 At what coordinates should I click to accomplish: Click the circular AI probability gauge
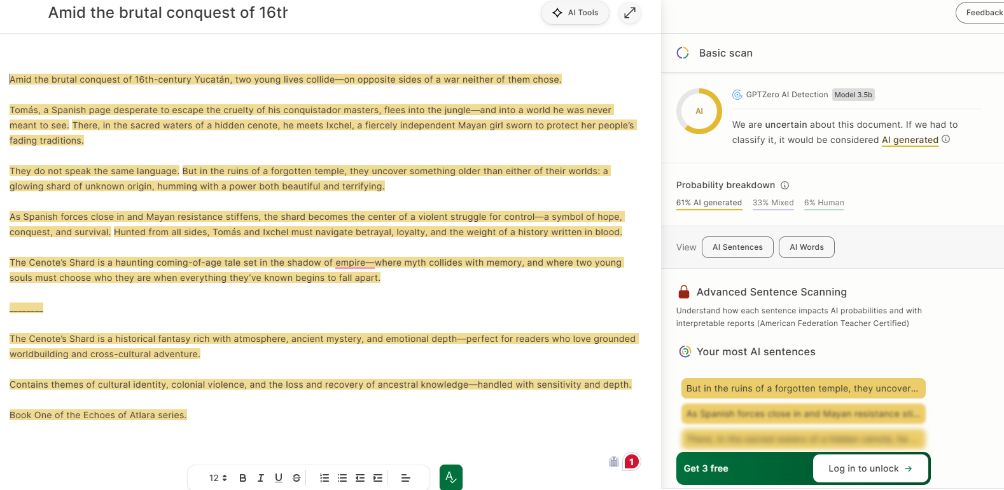click(x=699, y=111)
